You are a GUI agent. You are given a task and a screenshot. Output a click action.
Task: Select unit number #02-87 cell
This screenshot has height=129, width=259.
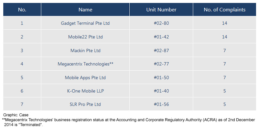click(161, 50)
